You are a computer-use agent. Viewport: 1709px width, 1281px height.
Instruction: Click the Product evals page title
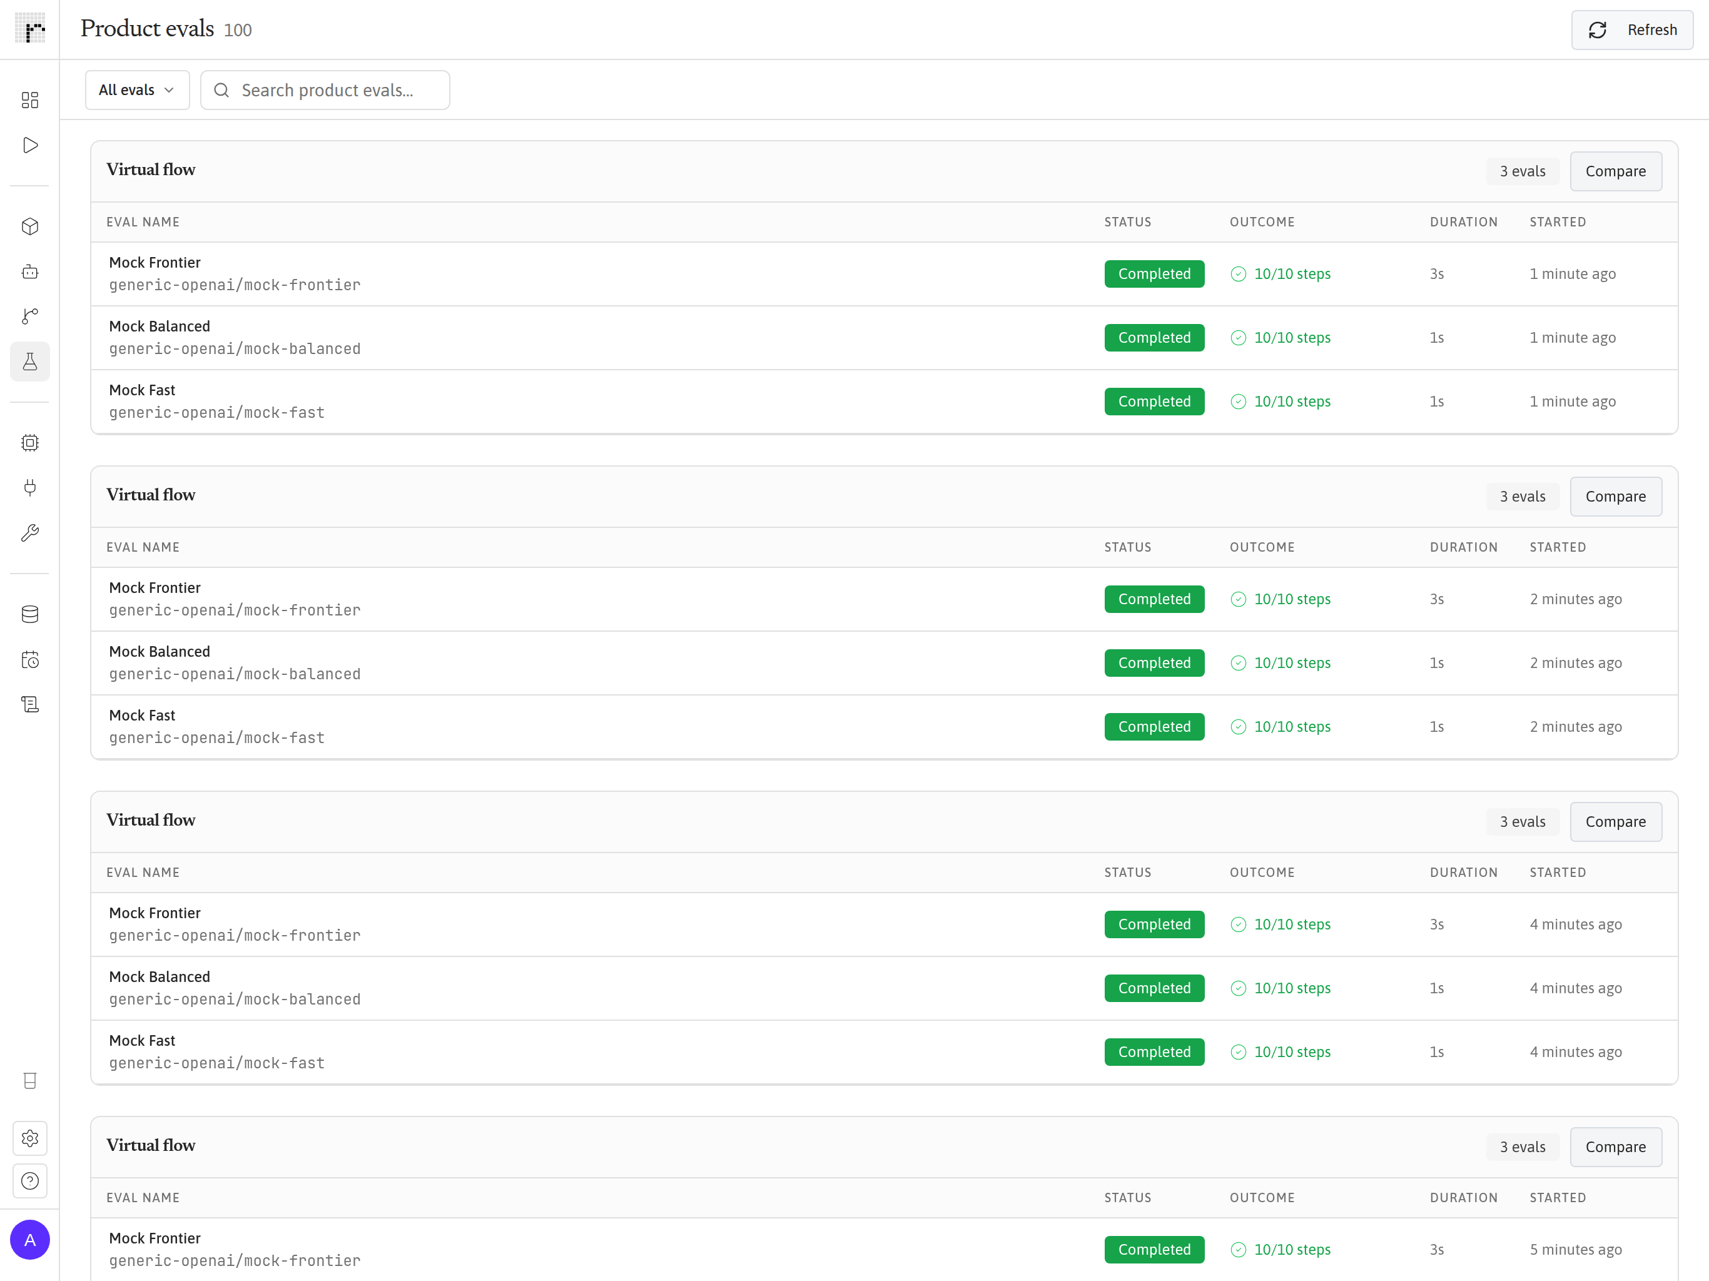point(147,29)
